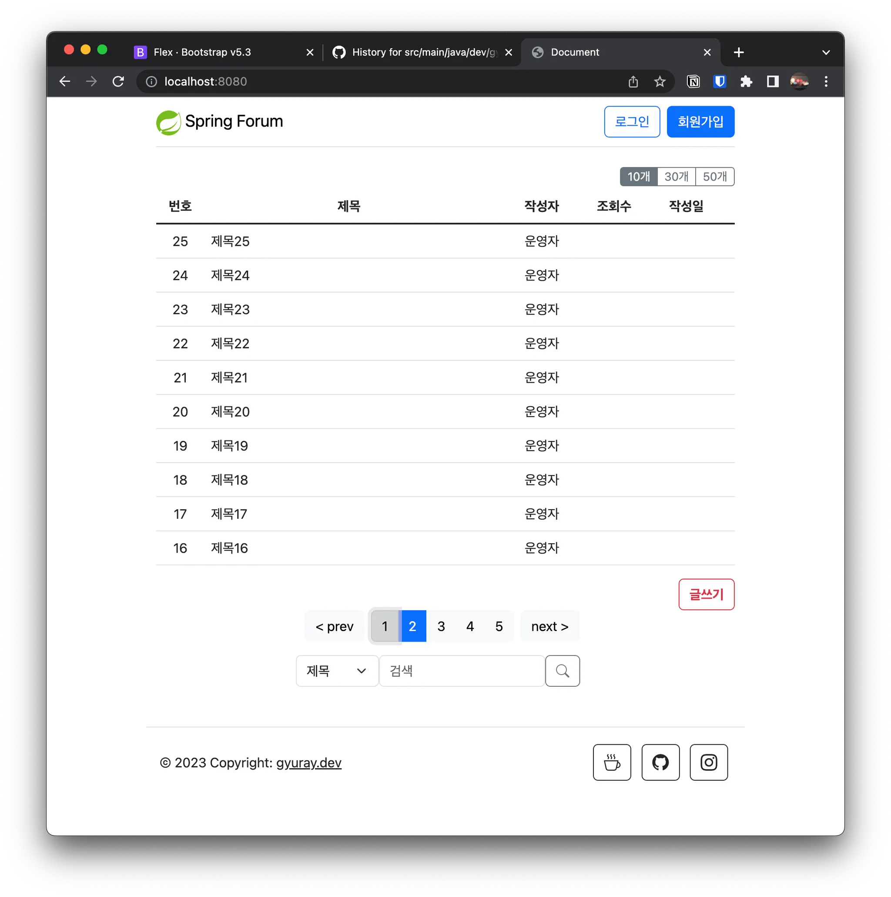This screenshot has width=891, height=897.
Task: Select 50개 items per page
Action: pos(715,176)
